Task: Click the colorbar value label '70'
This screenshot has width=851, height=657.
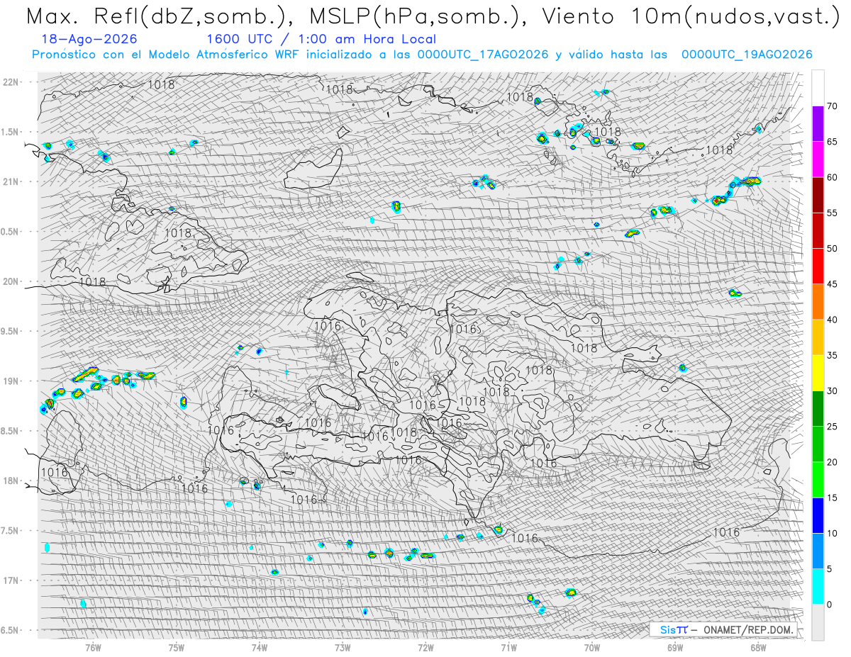Action: tap(833, 106)
